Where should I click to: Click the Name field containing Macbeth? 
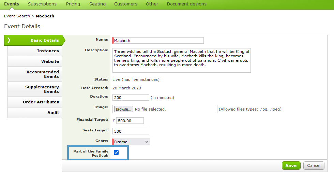[158, 41]
